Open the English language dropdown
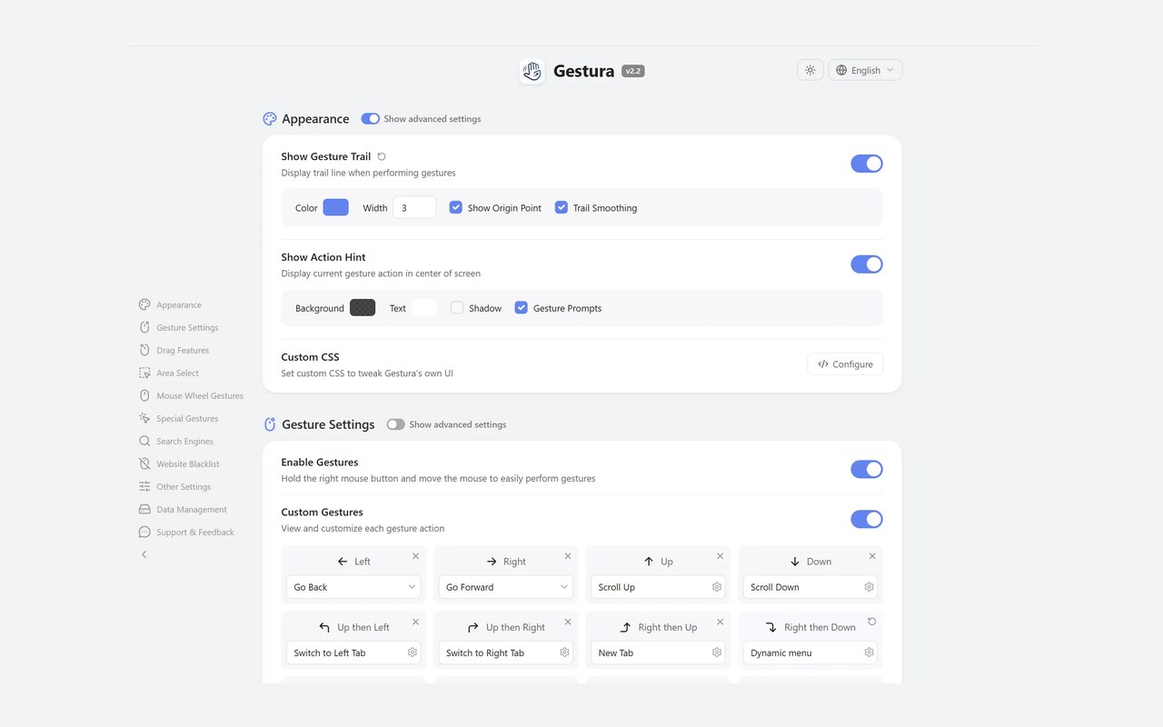Viewport: 1163px width, 727px height. click(x=865, y=70)
